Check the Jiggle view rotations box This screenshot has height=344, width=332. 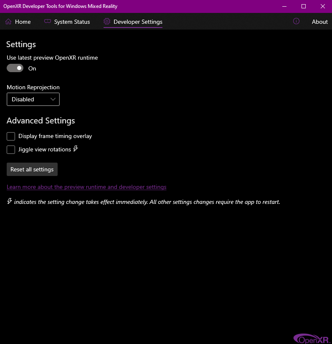tap(11, 150)
